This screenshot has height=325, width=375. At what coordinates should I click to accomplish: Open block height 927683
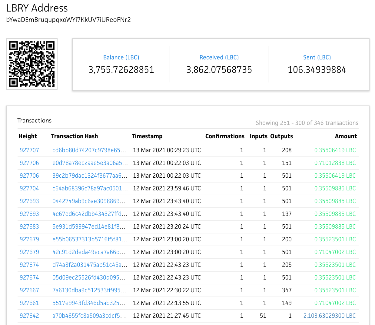click(x=29, y=226)
